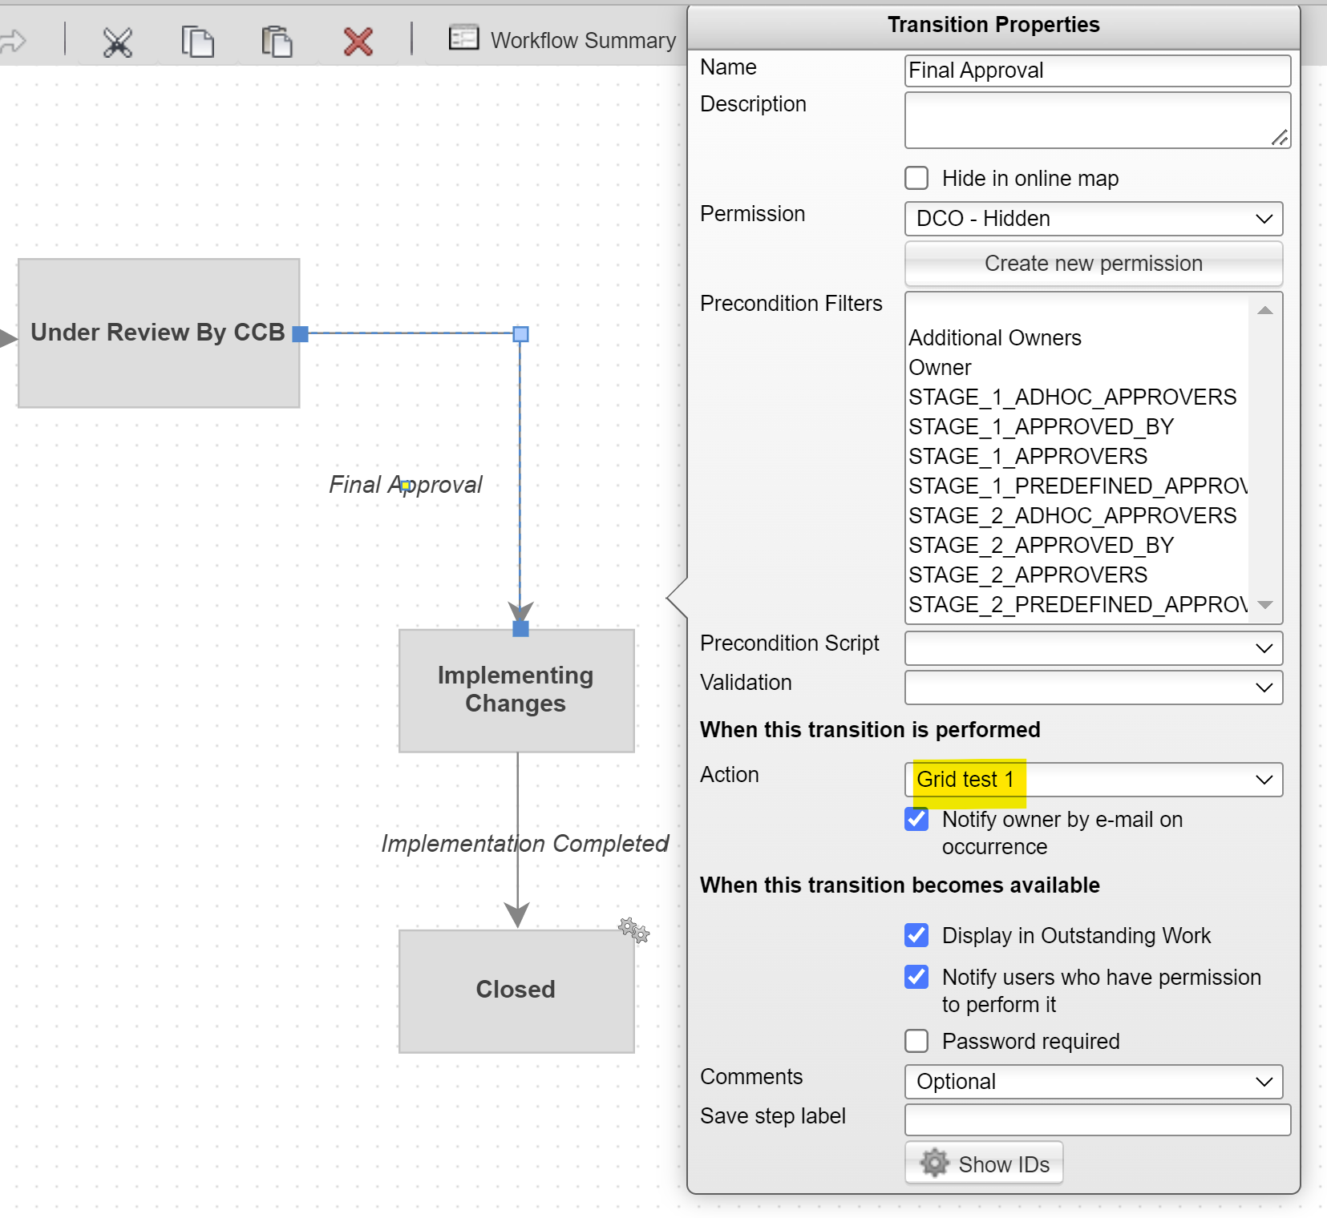Open the Validation dropdown

click(x=1094, y=688)
